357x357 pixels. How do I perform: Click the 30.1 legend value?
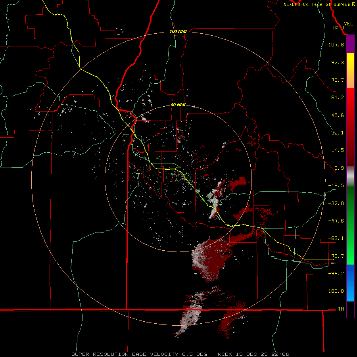point(338,133)
